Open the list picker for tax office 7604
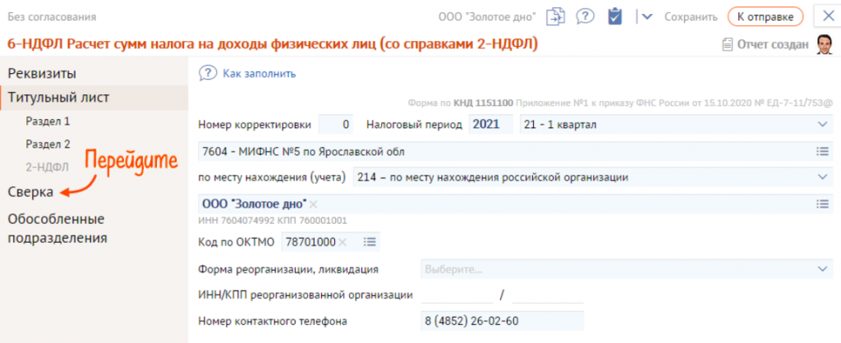841x343 pixels. pyautogui.click(x=822, y=151)
